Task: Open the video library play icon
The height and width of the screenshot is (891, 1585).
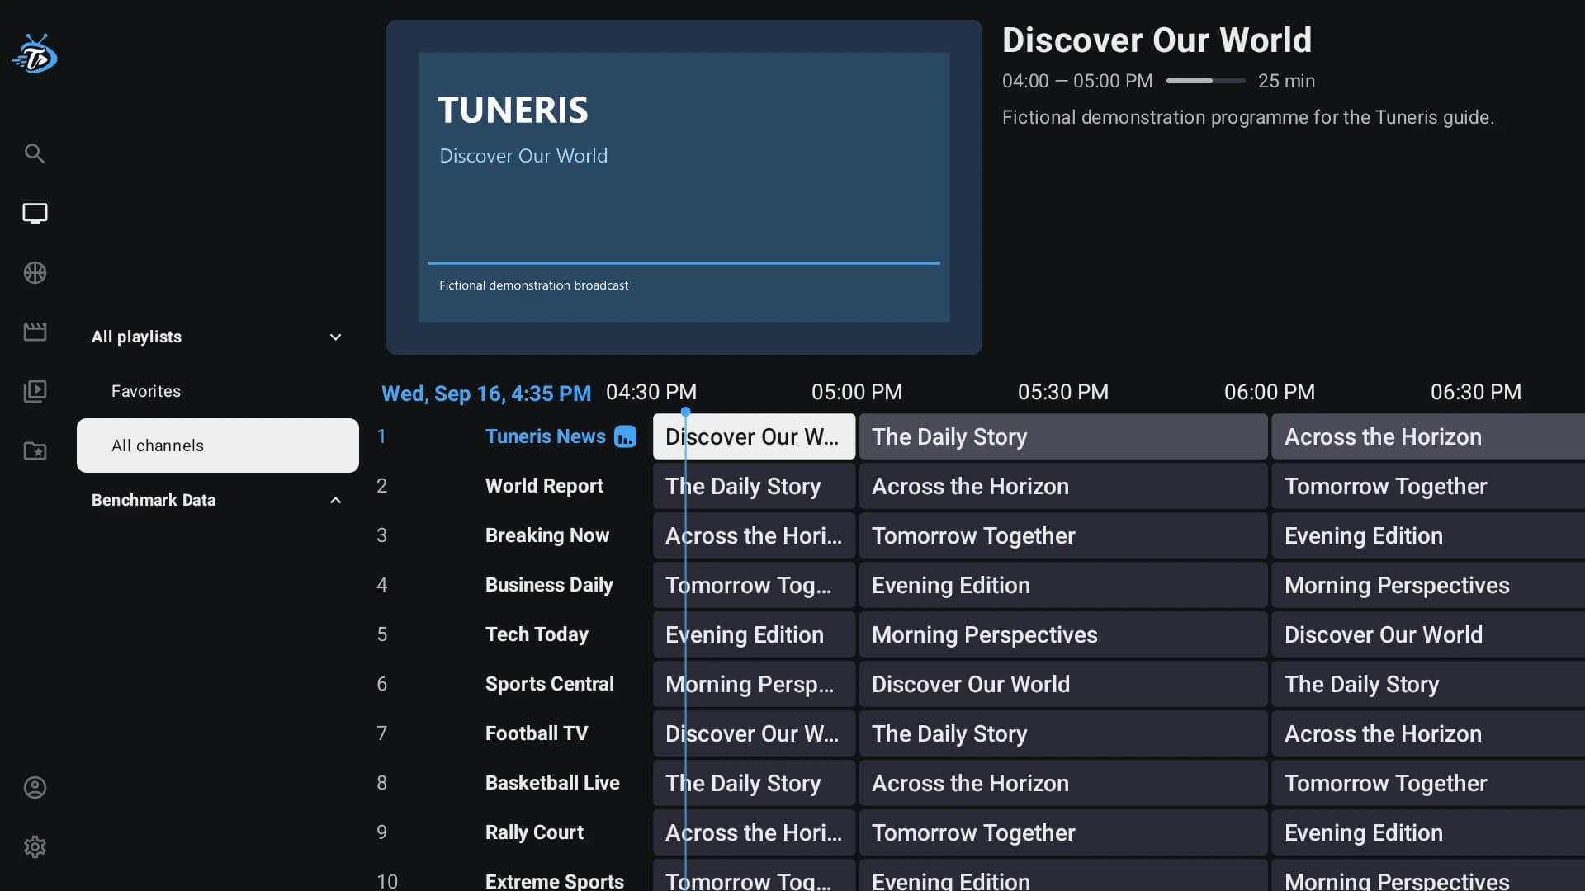Action: [x=35, y=391]
